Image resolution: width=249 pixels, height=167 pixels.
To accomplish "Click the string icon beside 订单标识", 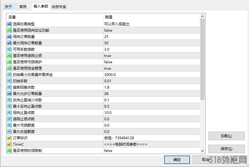I will click(x=9, y=138).
